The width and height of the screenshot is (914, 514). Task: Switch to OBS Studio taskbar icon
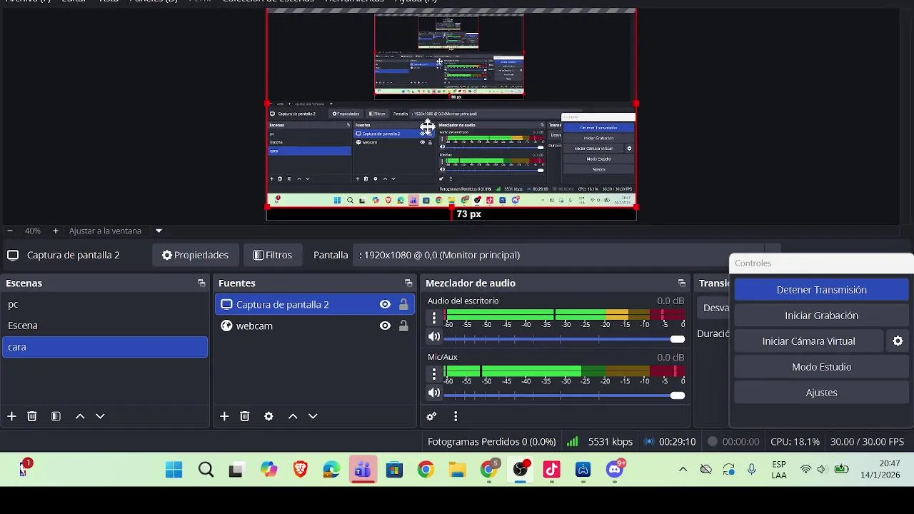pos(521,469)
